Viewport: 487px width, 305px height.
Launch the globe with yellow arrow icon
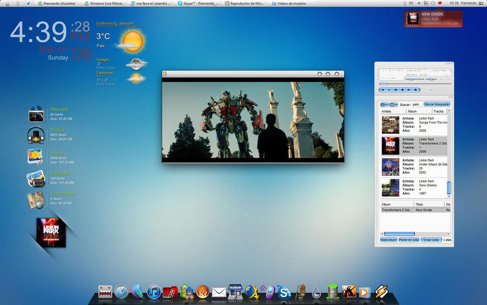(x=252, y=292)
